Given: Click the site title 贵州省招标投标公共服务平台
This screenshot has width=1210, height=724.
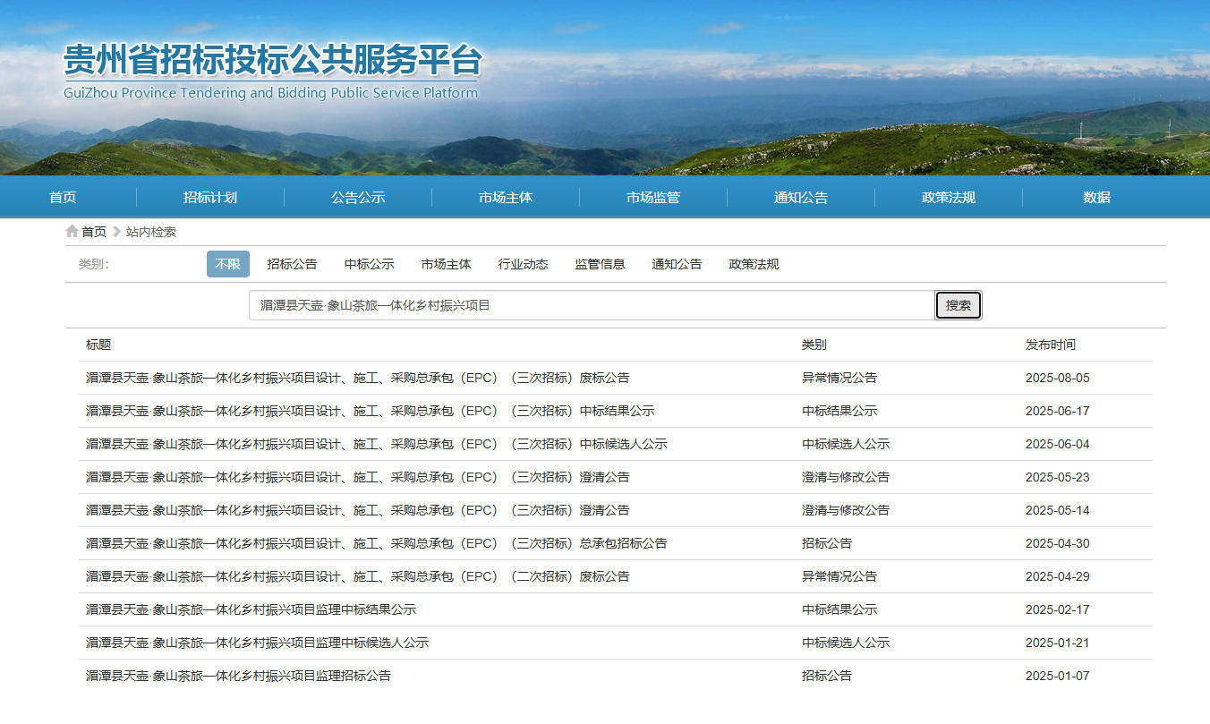Looking at the screenshot, I should click(x=273, y=61).
